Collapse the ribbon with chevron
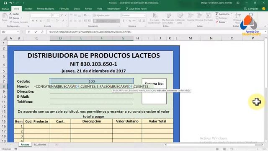Screen dimensions: 268x151 pyautogui.click(x=265, y=26)
